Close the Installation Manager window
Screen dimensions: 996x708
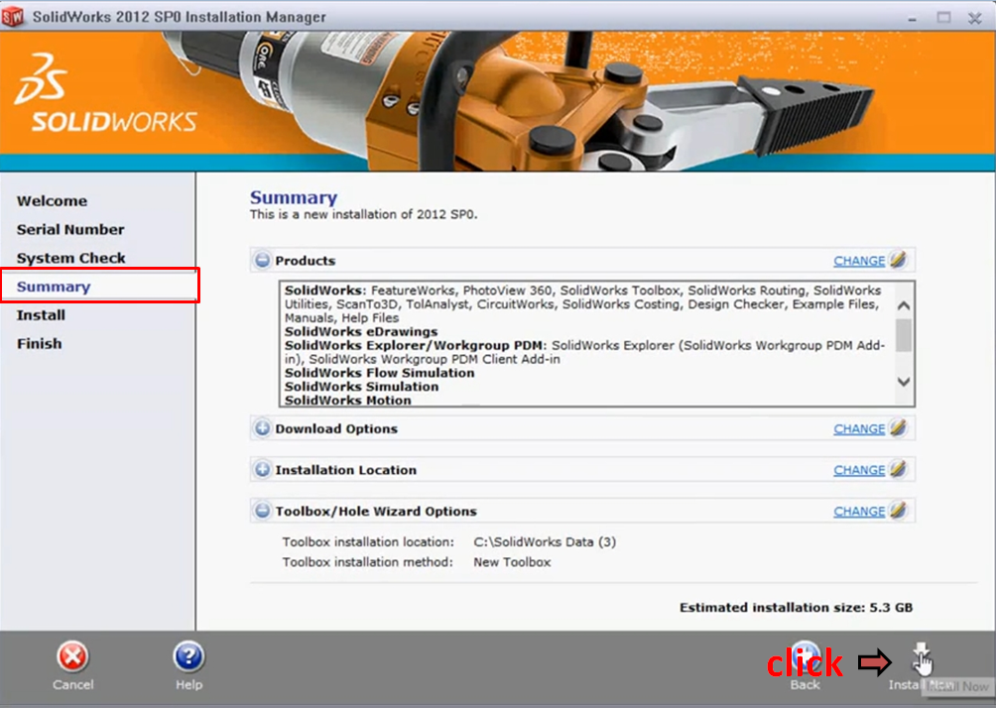tap(974, 18)
